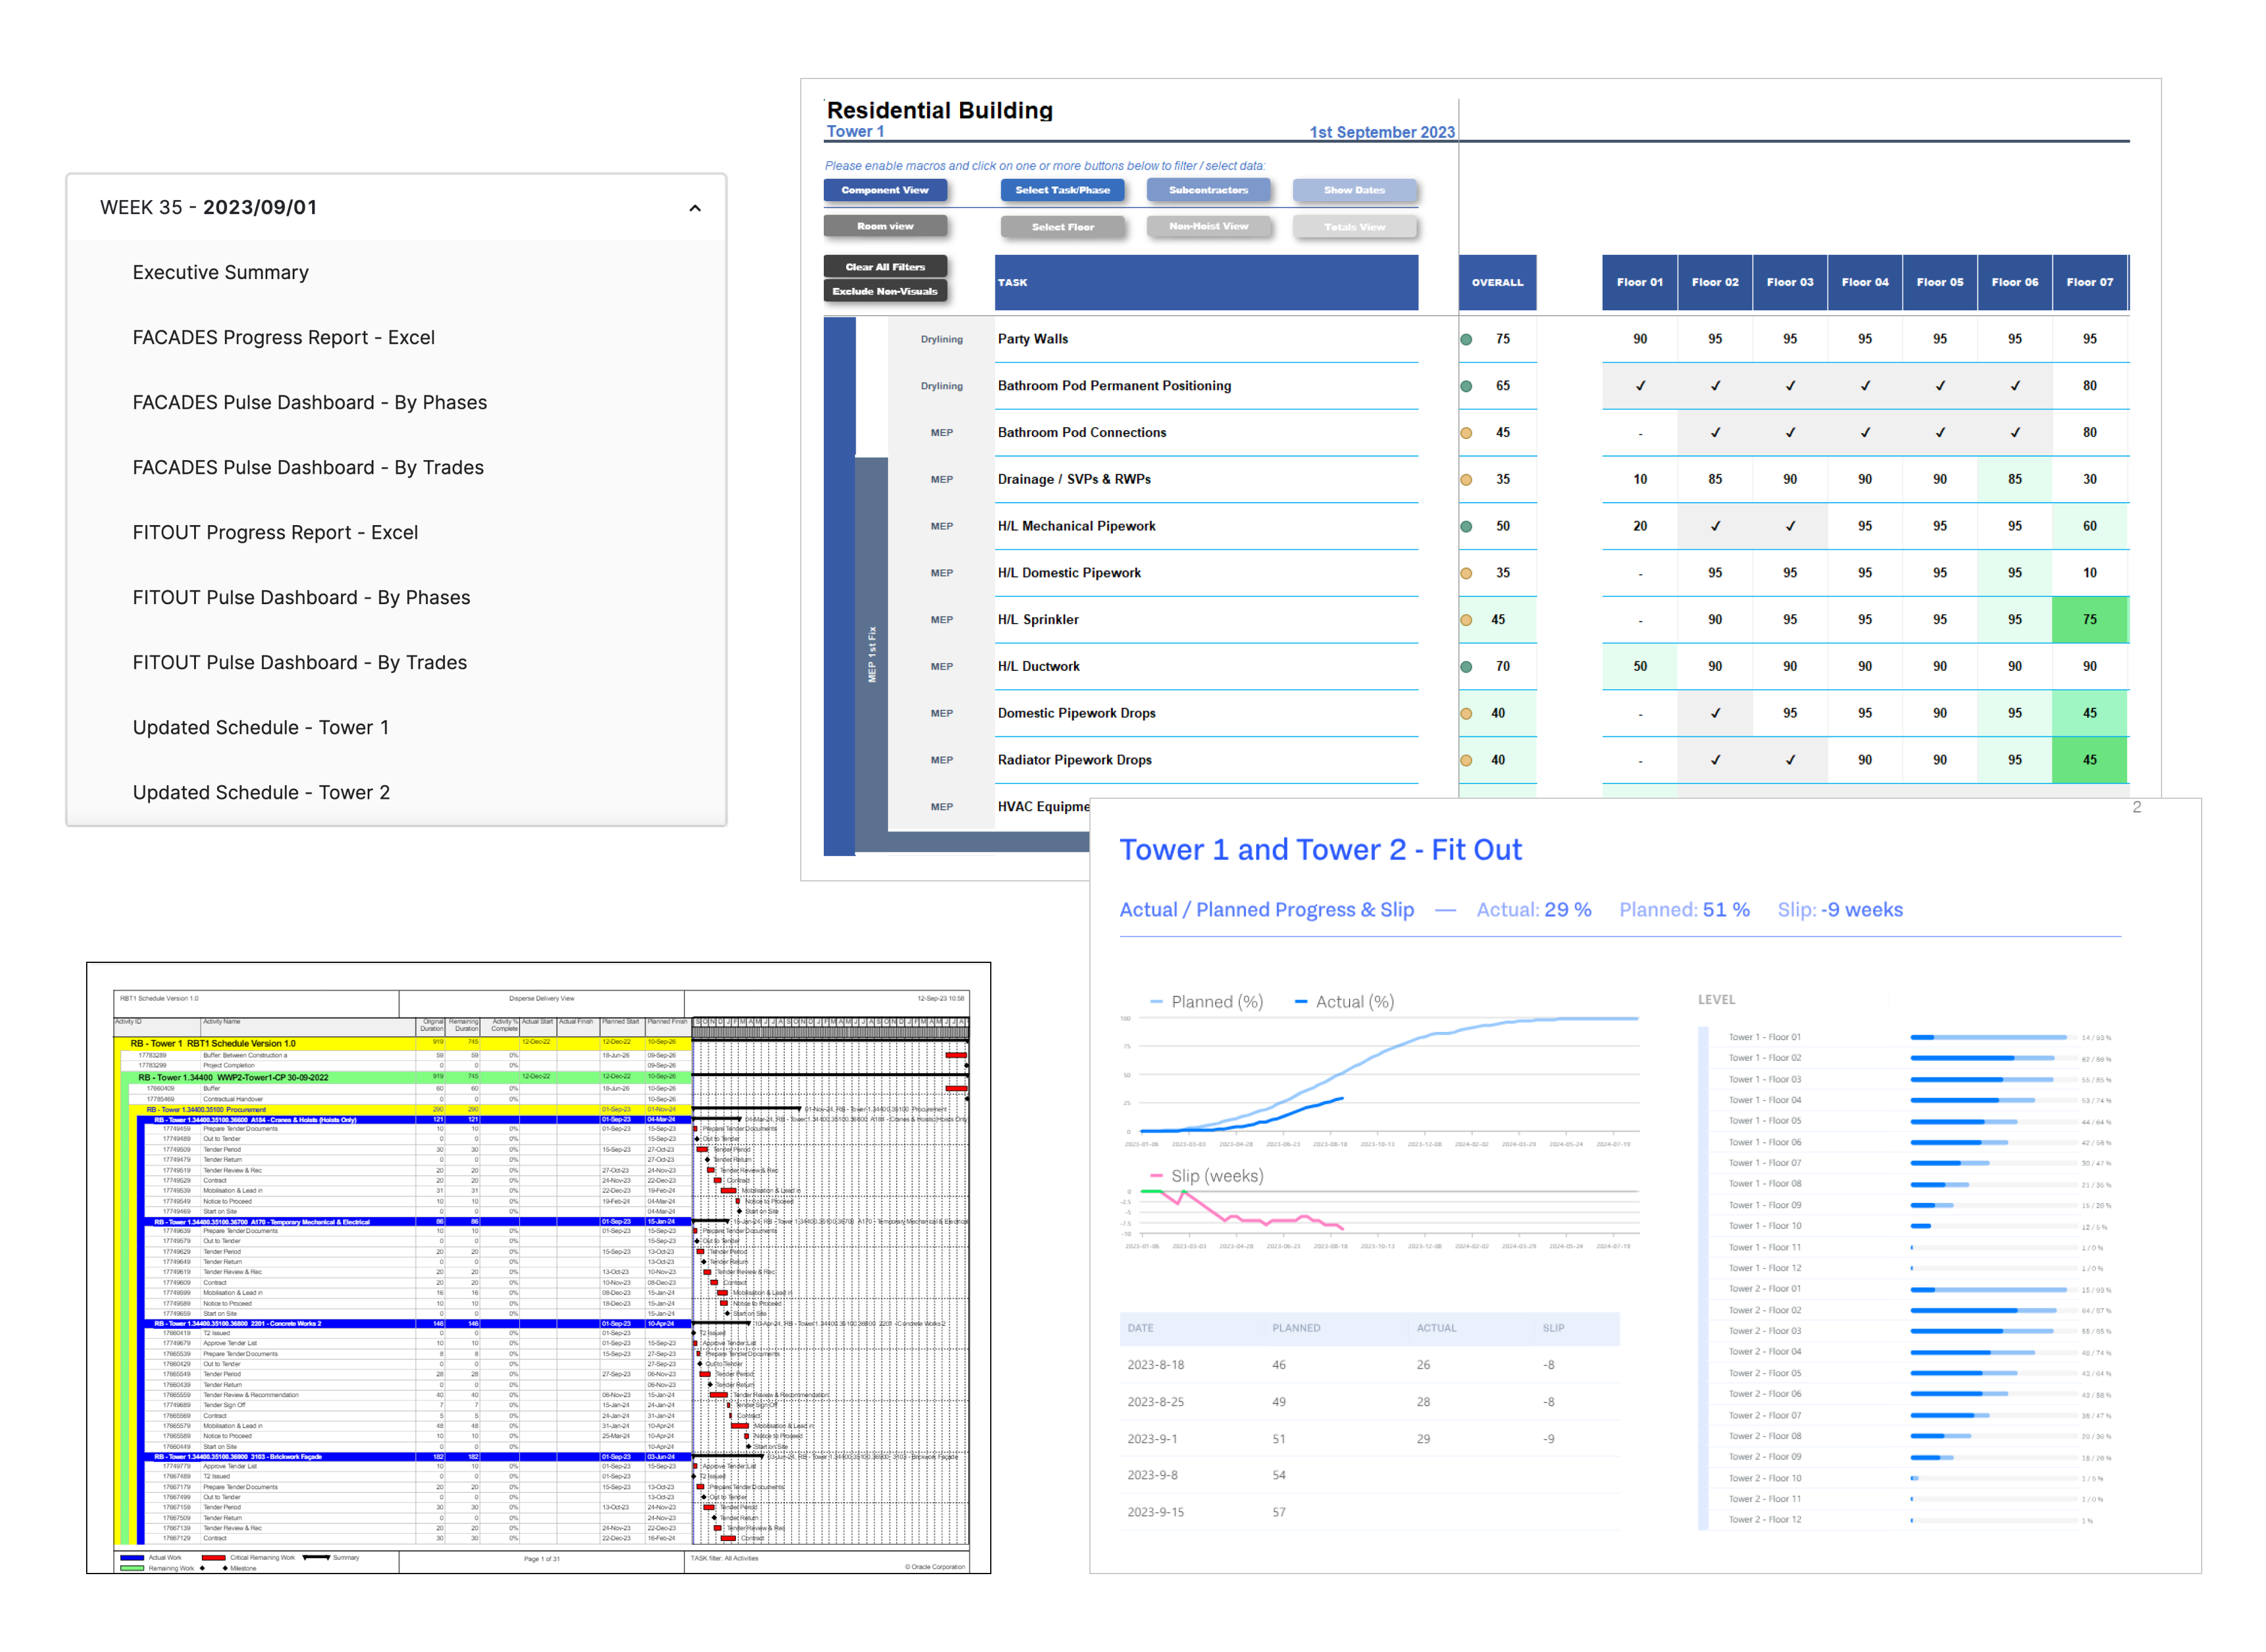
Task: Click green status dot for Party Walls
Action: 1466,340
